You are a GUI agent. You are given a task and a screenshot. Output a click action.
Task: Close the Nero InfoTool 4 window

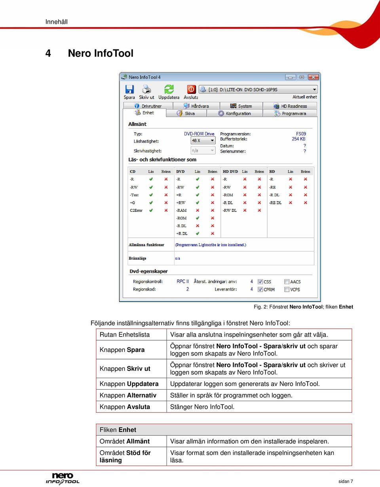point(313,77)
